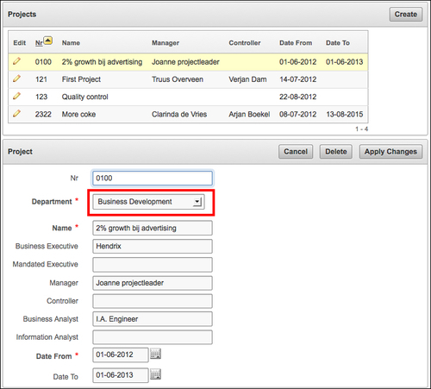The width and height of the screenshot is (431, 389).
Task: Click pencil icon for First Project row
Action: [x=16, y=78]
